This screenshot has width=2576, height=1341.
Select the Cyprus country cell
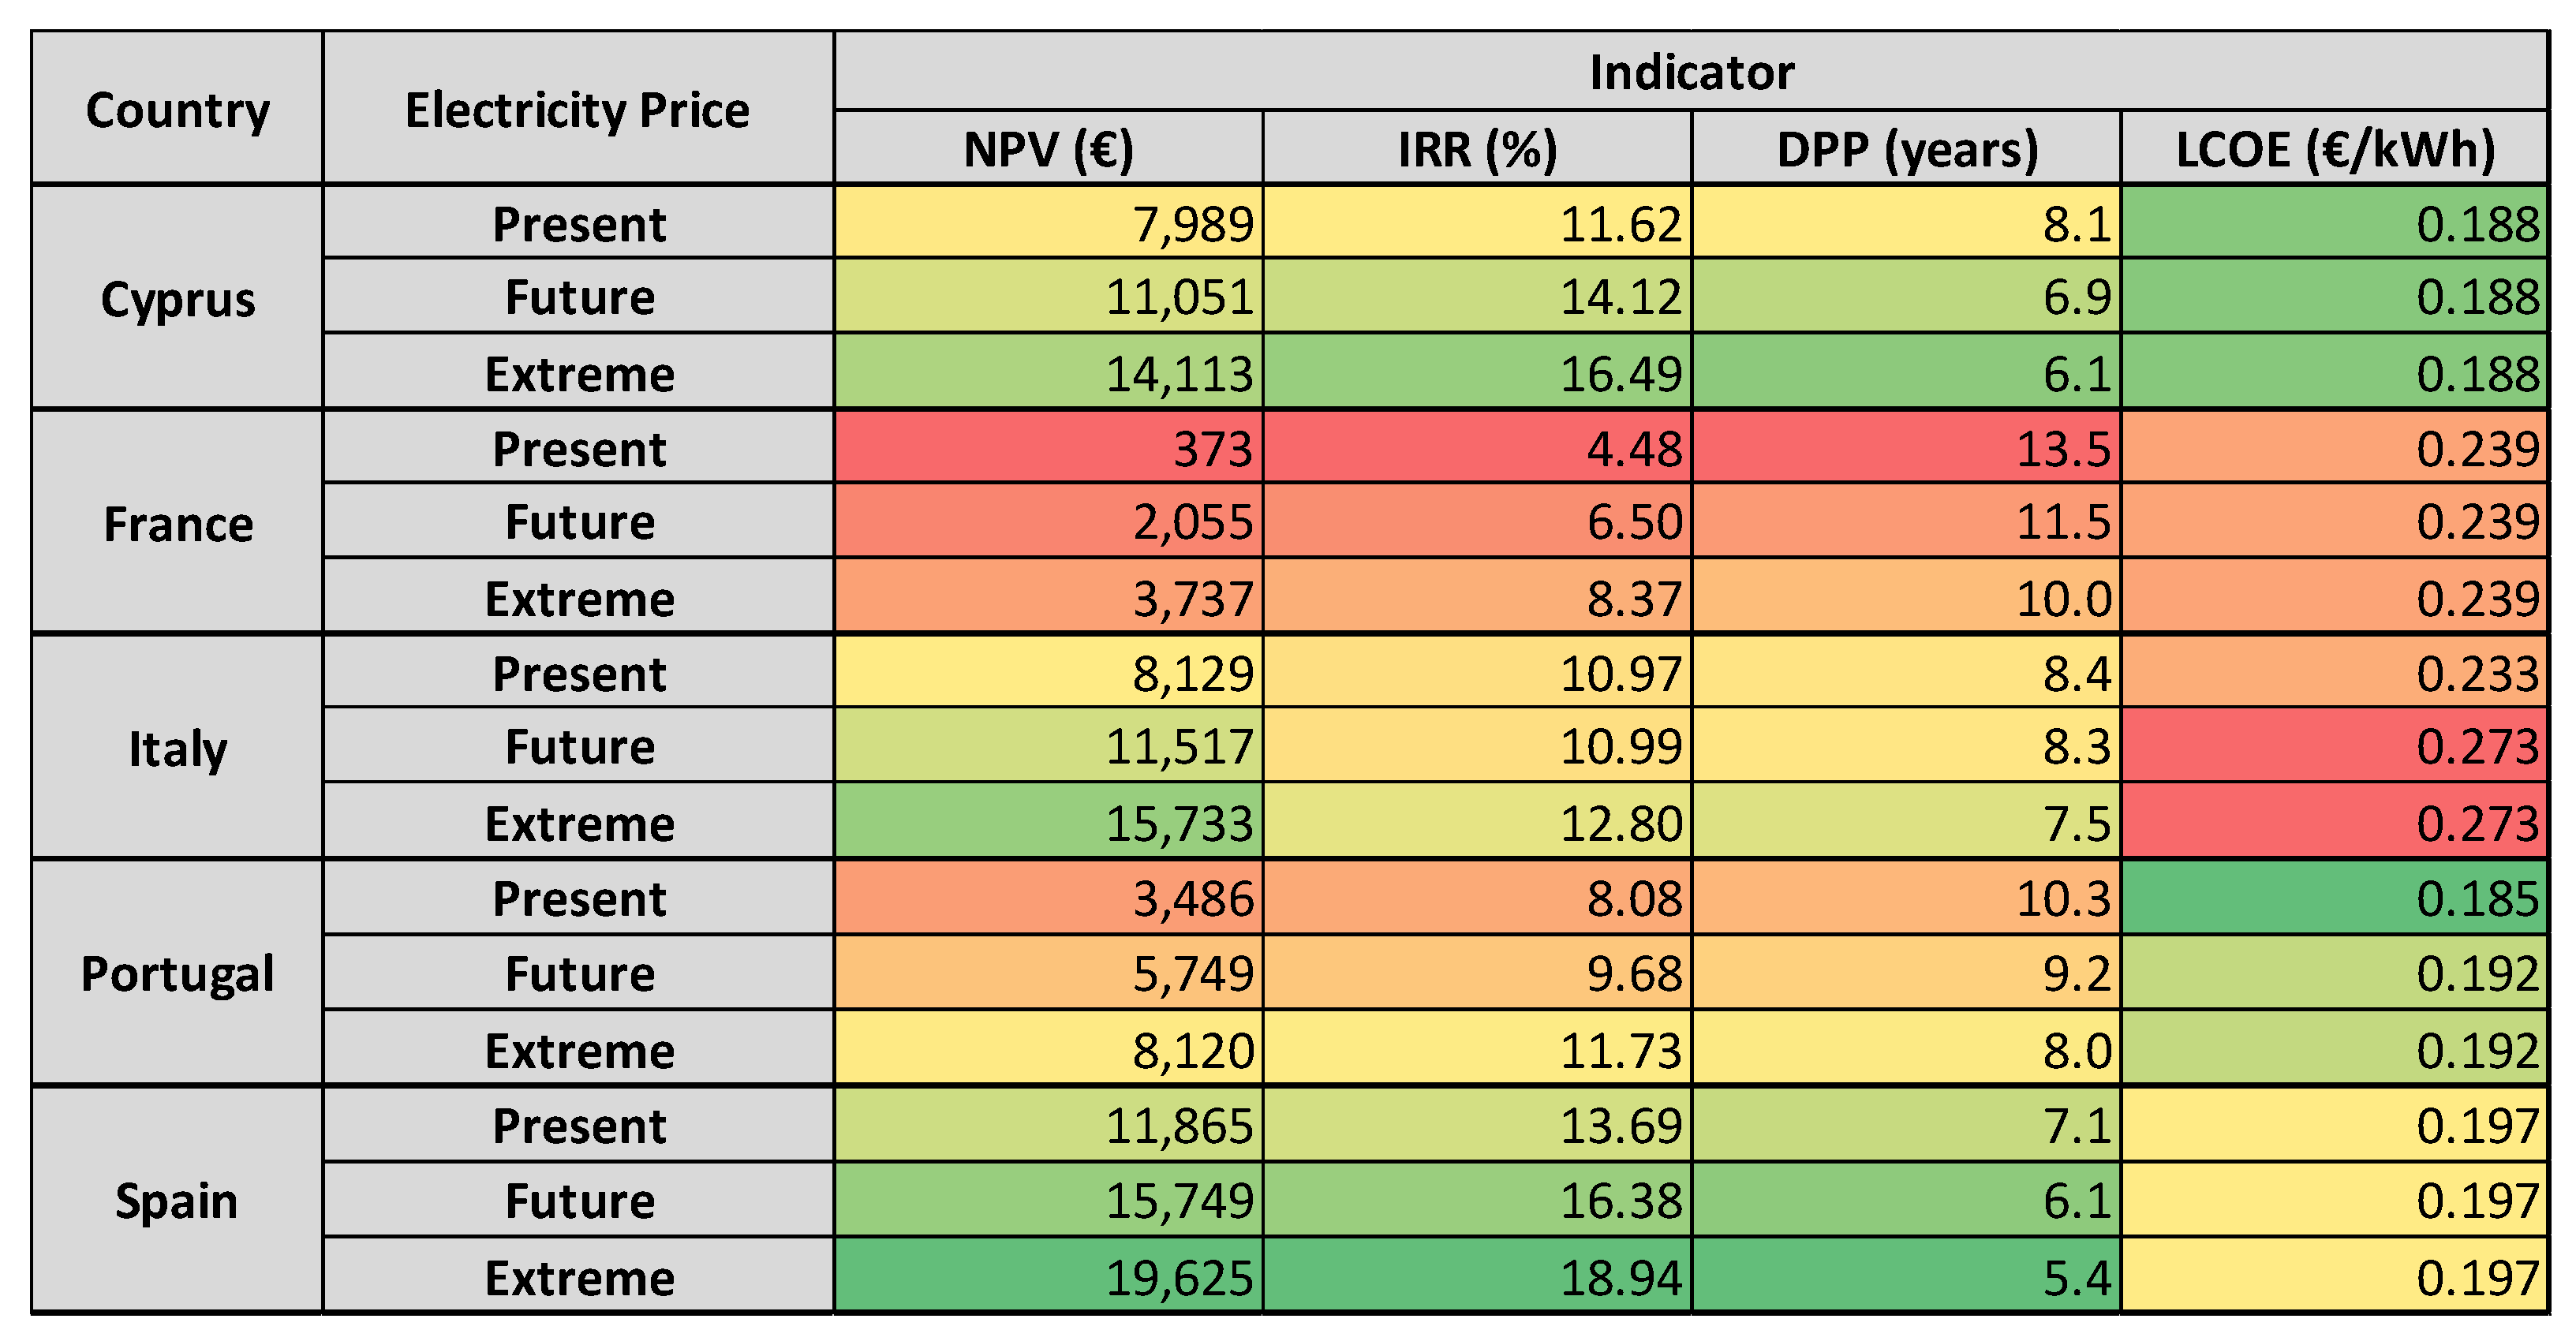pos(177,298)
